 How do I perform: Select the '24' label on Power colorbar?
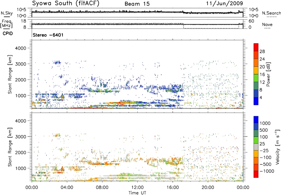[262, 59]
